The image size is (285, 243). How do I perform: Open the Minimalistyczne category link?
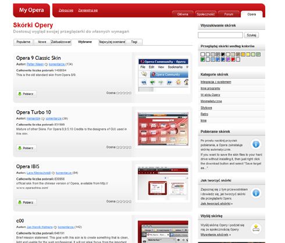pyautogui.click(x=211, y=101)
